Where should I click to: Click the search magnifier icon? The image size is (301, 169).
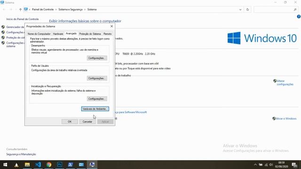tap(295, 9)
